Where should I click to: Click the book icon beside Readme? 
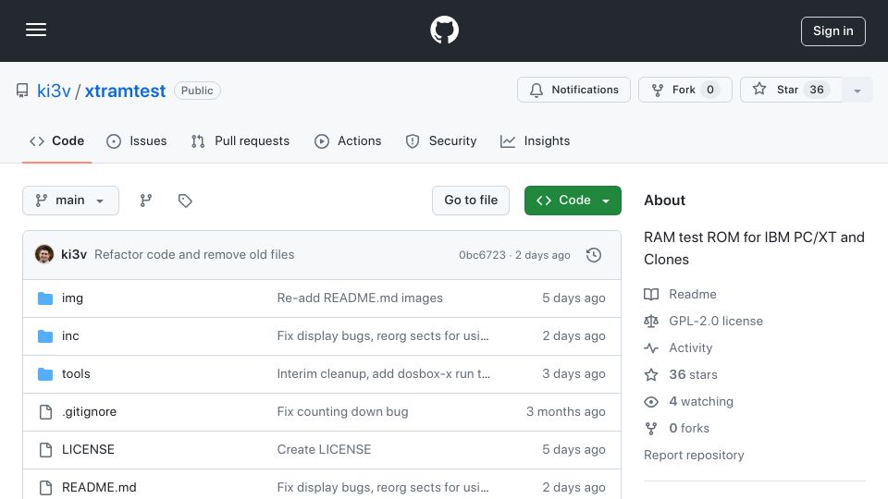tap(651, 294)
